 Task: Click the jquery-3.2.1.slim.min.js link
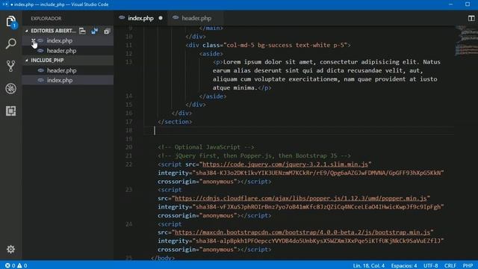click(x=285, y=164)
